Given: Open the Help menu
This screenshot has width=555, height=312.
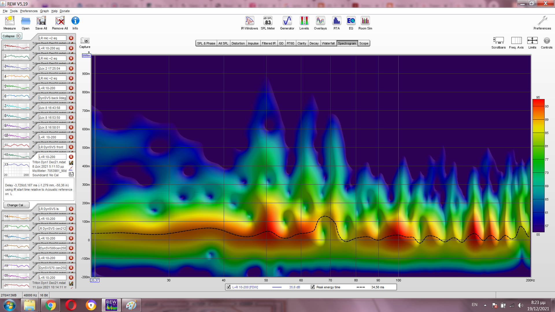Looking at the screenshot, I should click(54, 11).
